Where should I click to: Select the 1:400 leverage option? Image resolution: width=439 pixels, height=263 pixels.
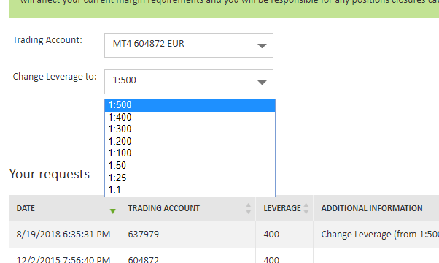pos(190,117)
